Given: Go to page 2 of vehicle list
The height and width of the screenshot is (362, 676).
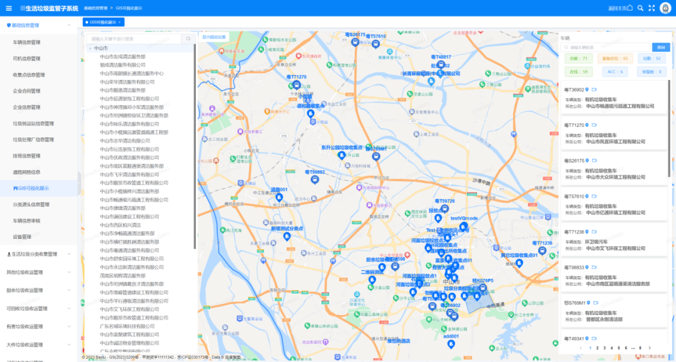Looking at the screenshot, I should click(x=597, y=348).
